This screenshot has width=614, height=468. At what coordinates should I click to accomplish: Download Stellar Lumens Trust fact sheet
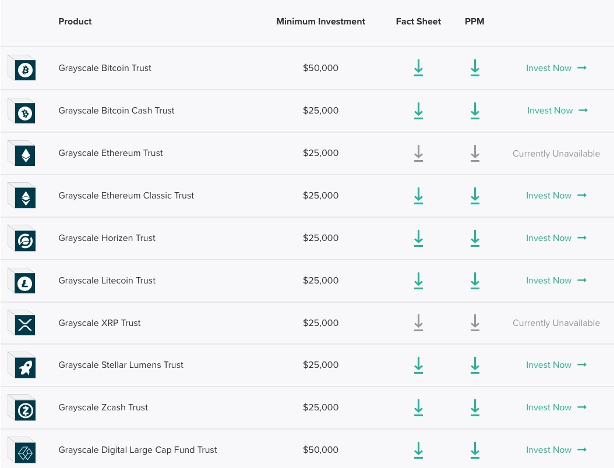coord(418,365)
